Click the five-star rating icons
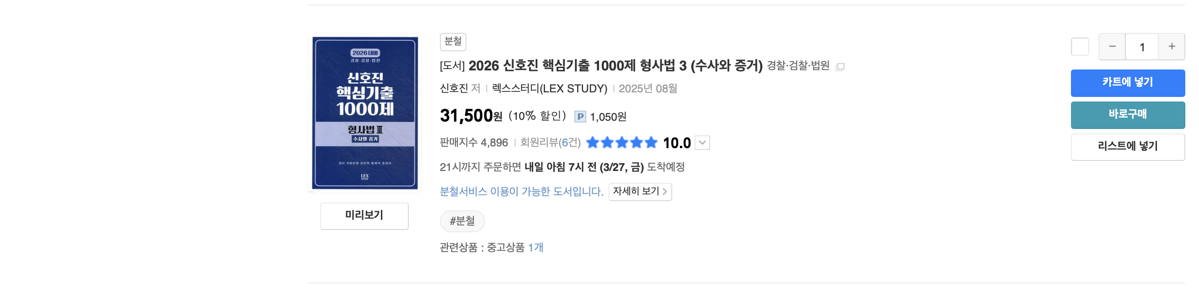Image resolution: width=1199 pixels, height=299 pixels. (621, 143)
